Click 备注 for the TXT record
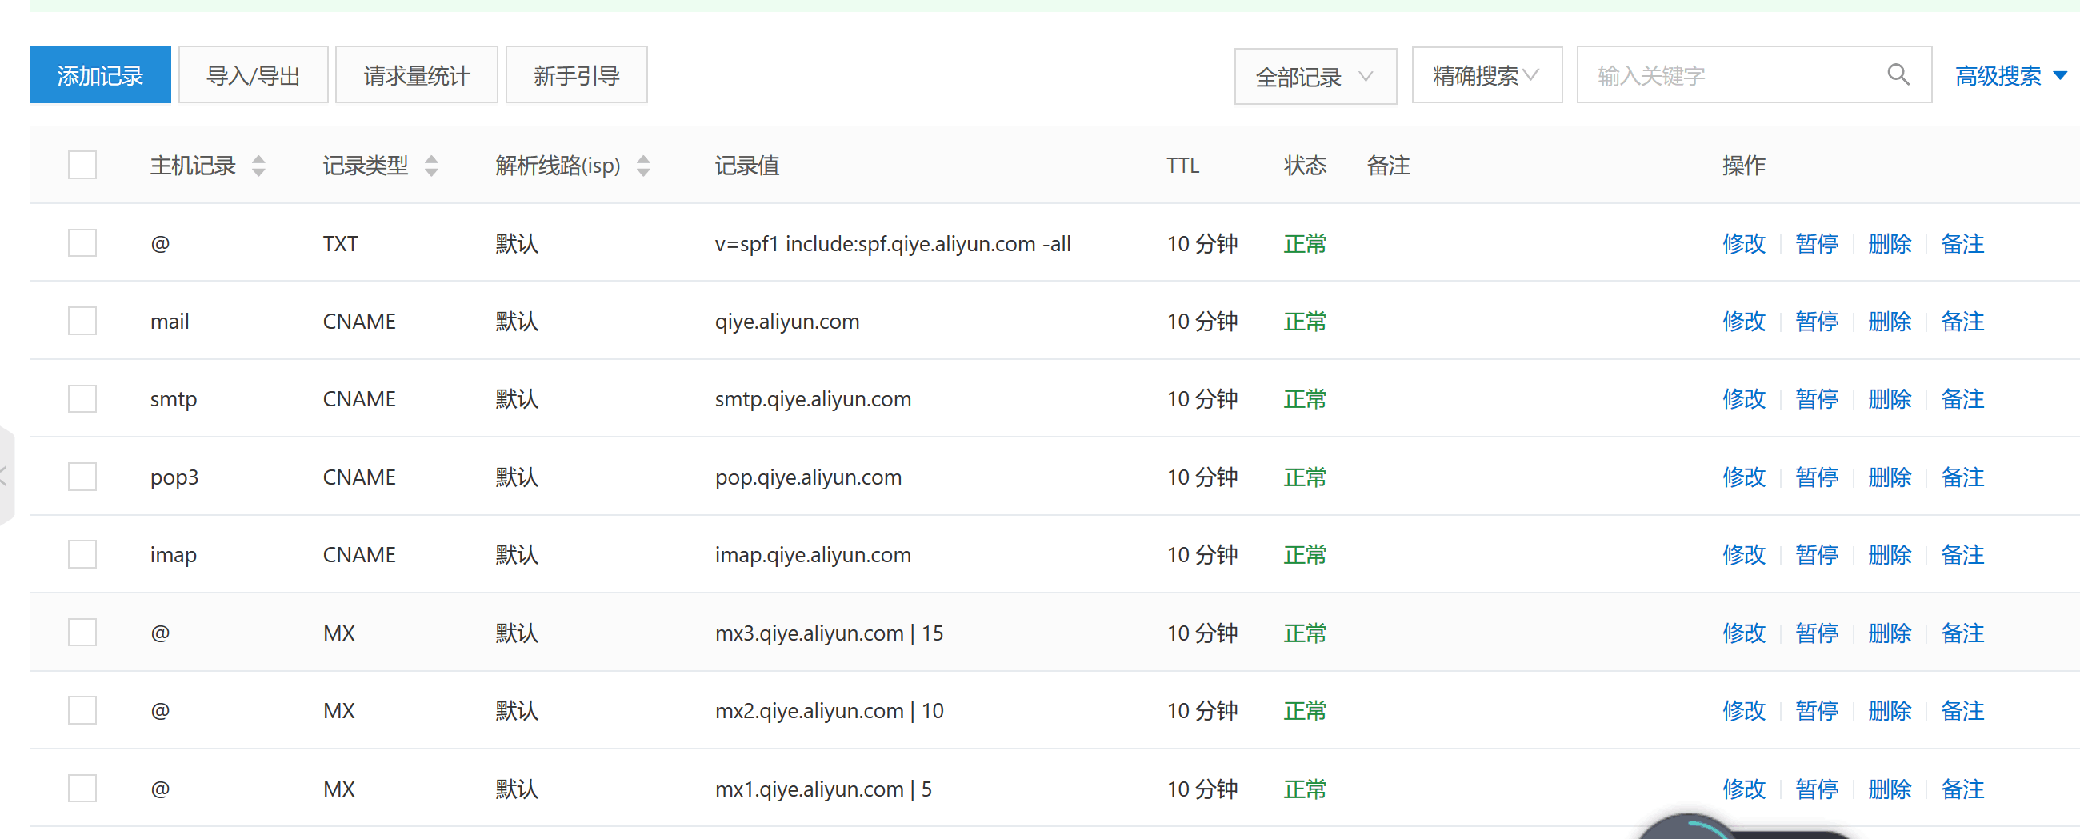This screenshot has width=2080, height=839. (x=1962, y=243)
